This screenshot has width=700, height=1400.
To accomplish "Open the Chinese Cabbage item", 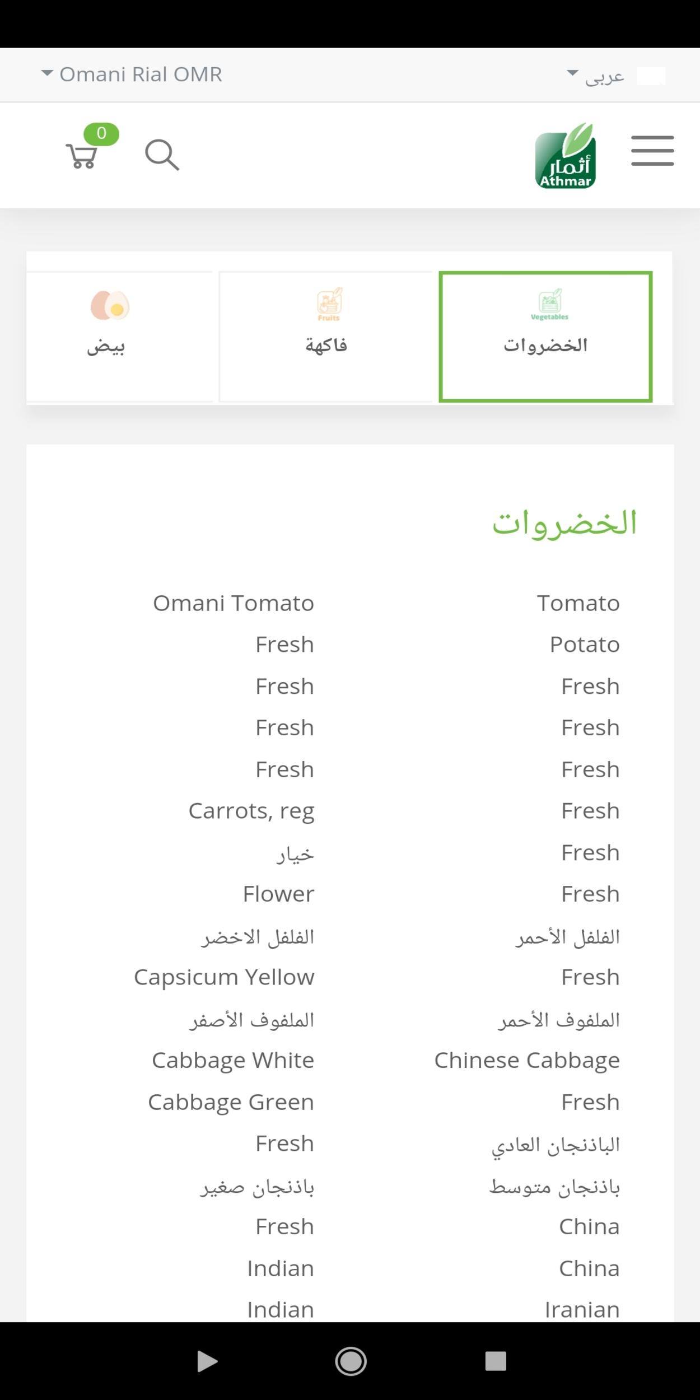I will [527, 1060].
